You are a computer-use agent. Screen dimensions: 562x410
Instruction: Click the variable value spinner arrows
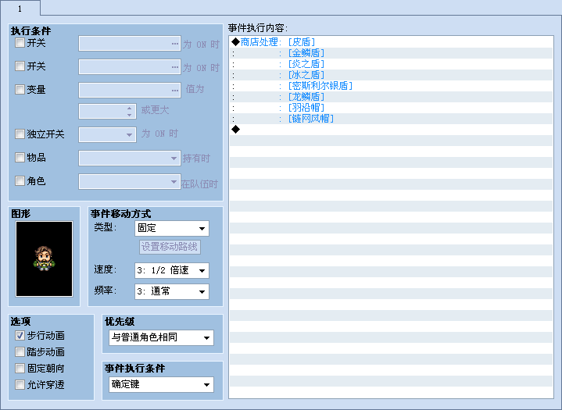(x=130, y=112)
